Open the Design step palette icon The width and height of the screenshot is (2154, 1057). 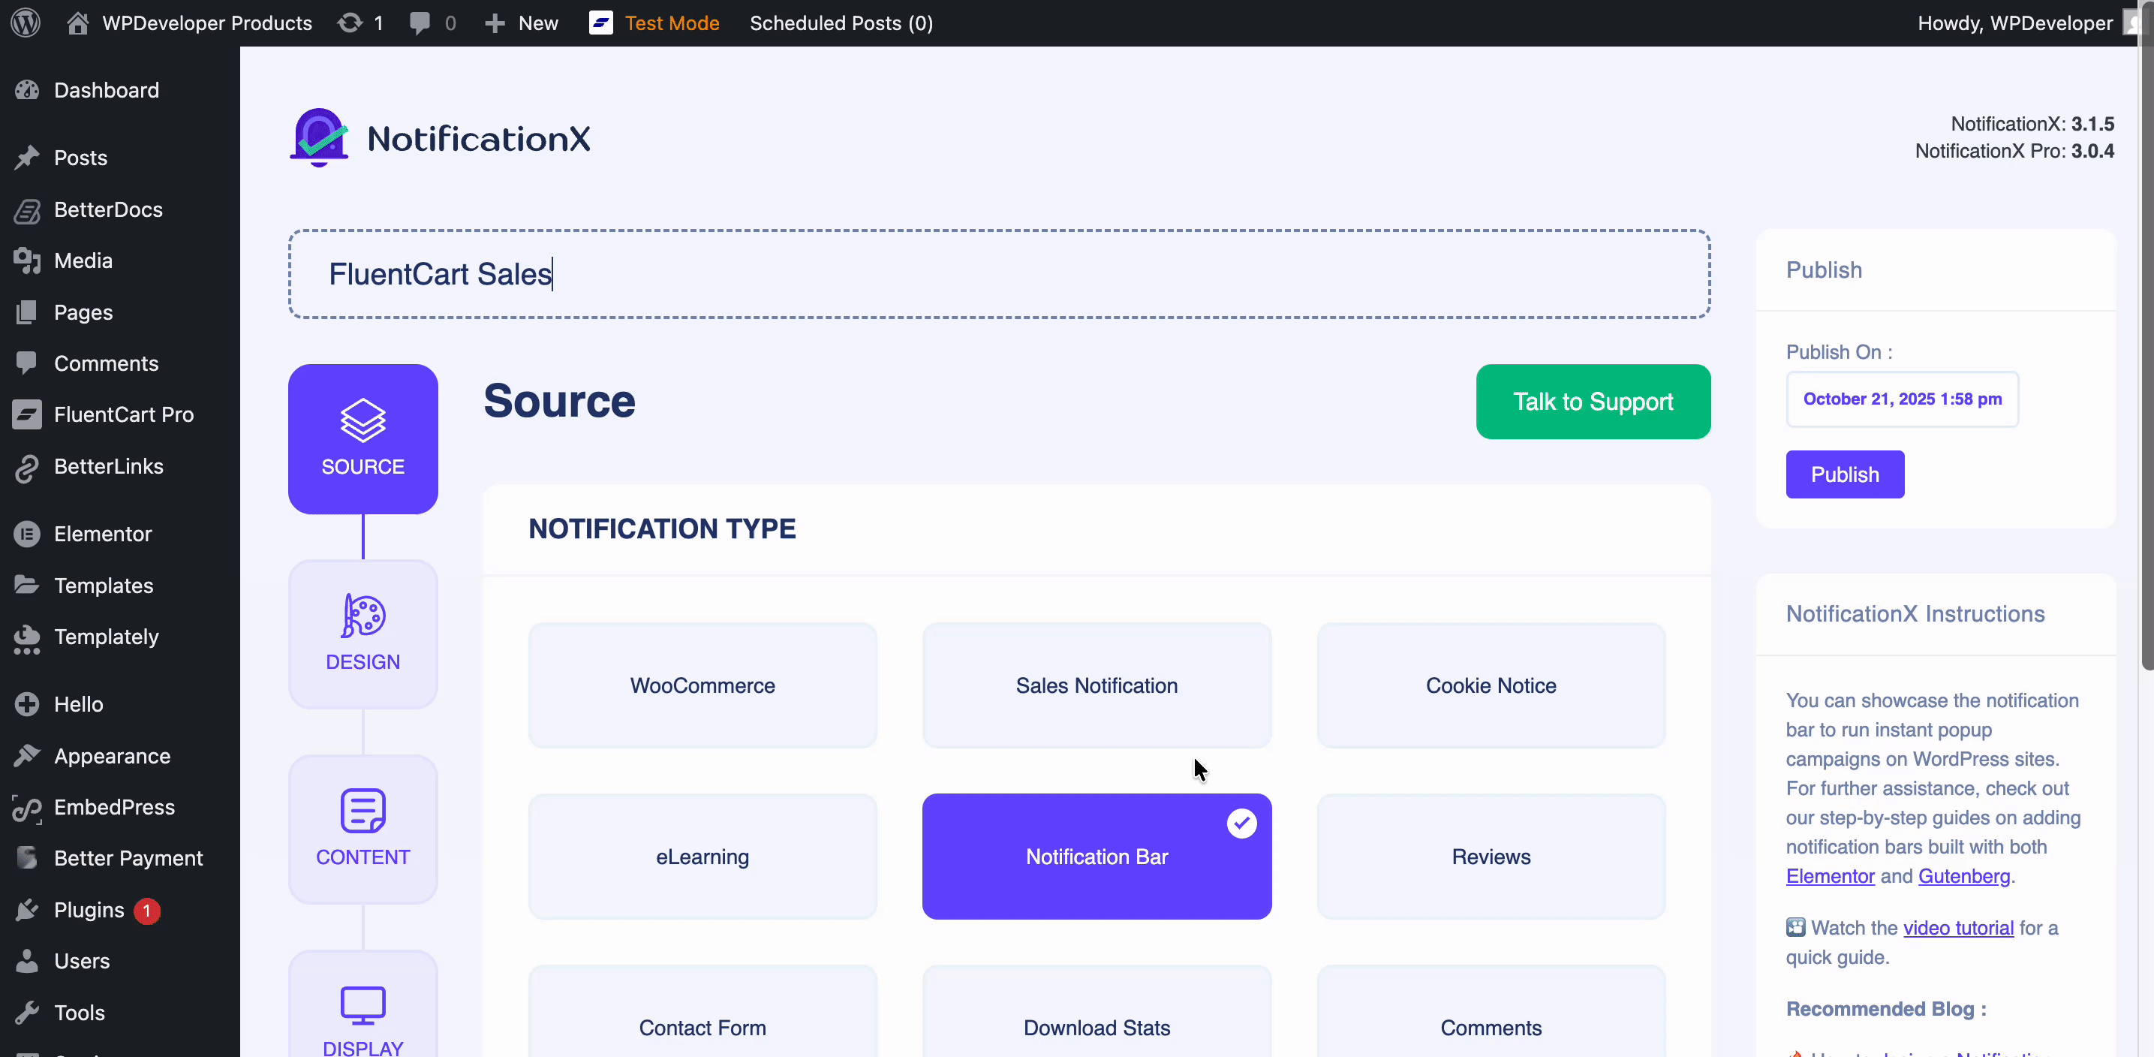pos(363,616)
